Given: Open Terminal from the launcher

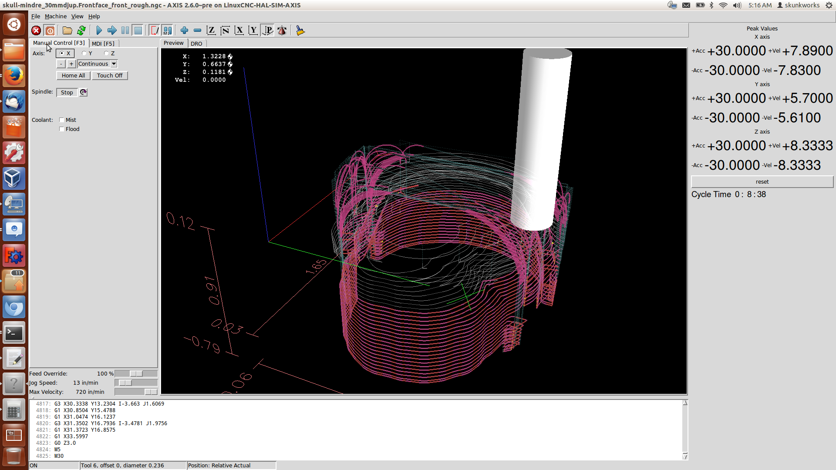Looking at the screenshot, I should click(x=14, y=333).
